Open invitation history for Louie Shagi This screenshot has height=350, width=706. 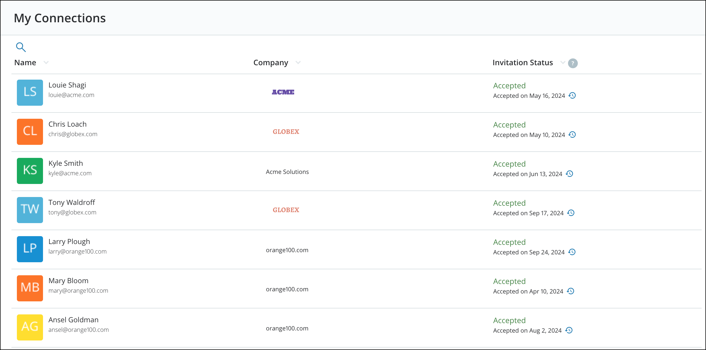point(572,95)
